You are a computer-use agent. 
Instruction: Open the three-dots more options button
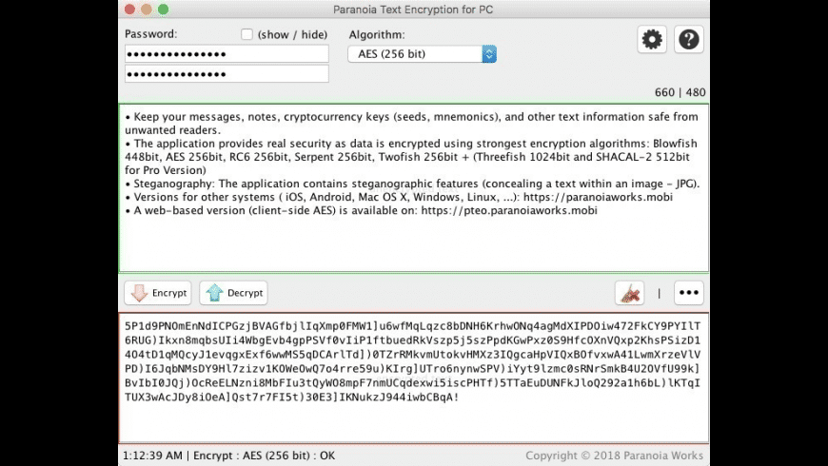click(689, 293)
